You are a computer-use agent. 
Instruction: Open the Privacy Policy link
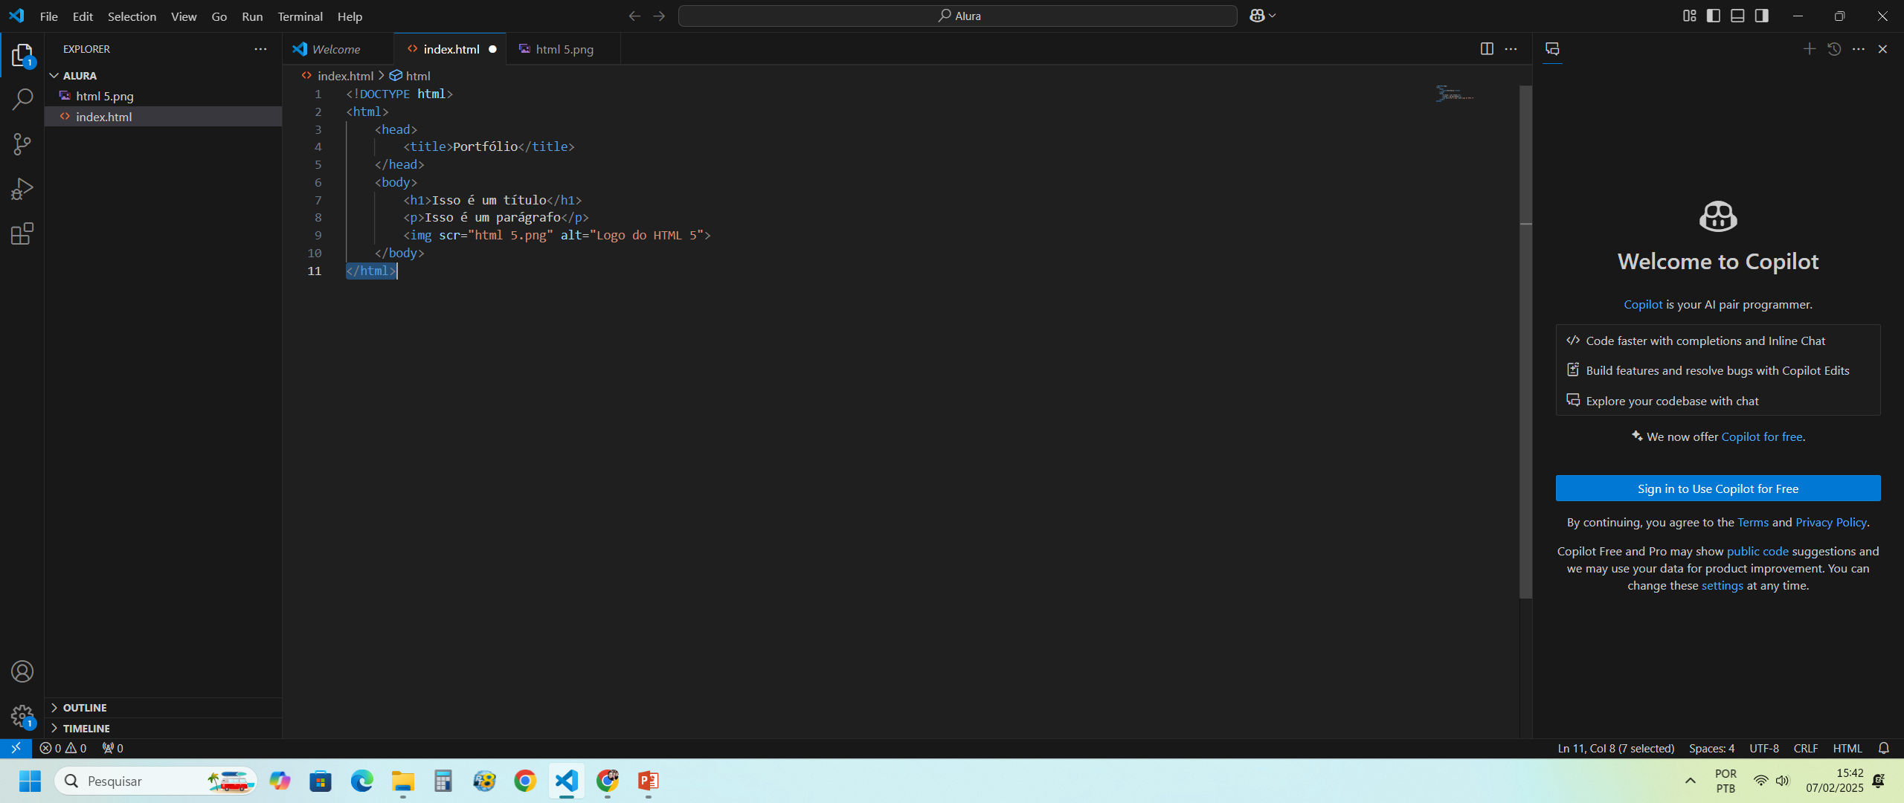(1830, 522)
